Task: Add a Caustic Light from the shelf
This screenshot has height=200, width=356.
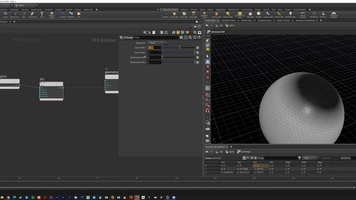Action: point(268,15)
